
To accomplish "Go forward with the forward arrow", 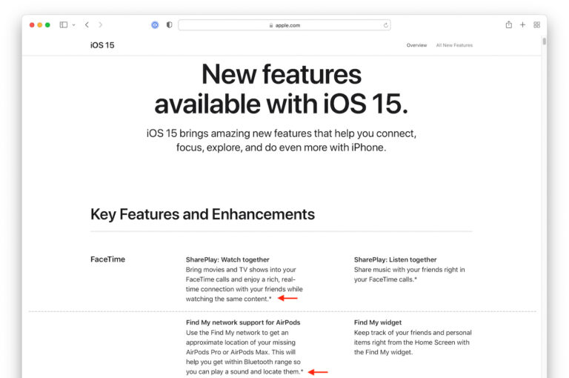I will (x=100, y=24).
